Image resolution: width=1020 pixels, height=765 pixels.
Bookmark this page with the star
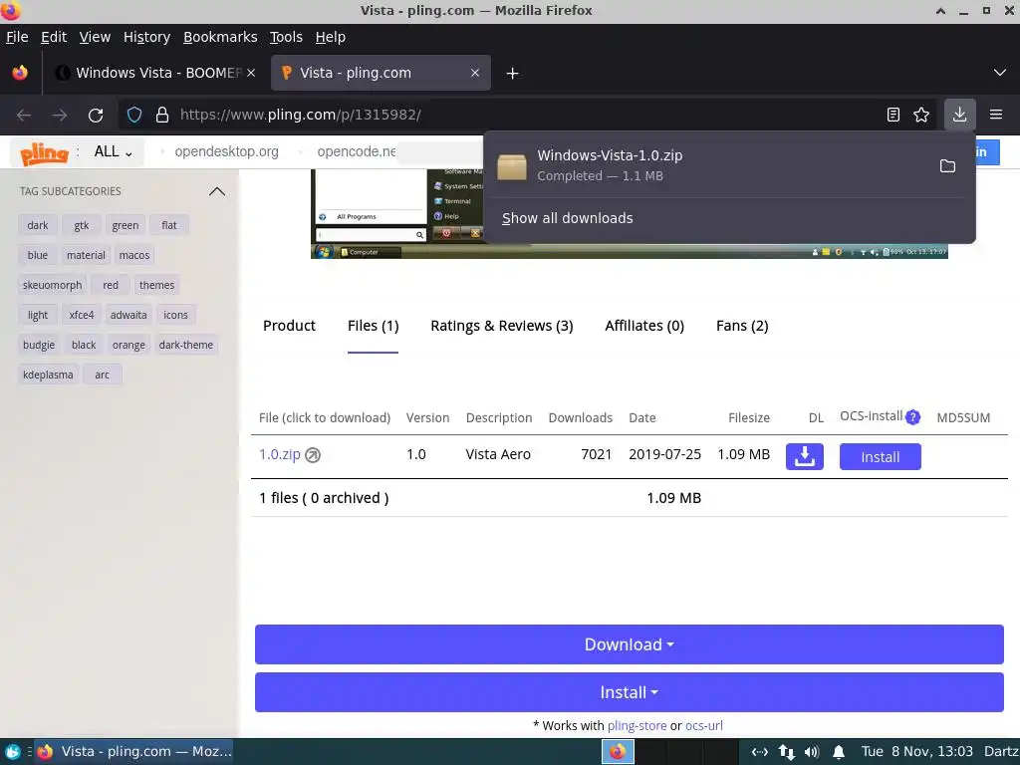tap(921, 116)
